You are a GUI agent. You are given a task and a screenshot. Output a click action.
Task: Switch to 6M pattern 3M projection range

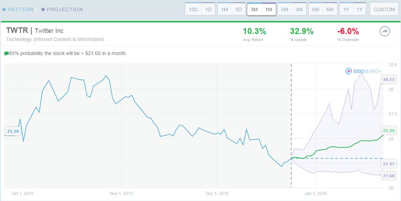[x=292, y=9]
